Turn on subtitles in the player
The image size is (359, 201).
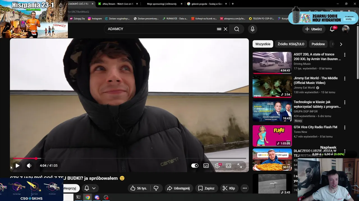(x=206, y=166)
